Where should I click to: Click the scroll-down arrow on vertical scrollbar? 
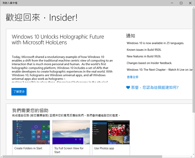(x=194, y=154)
